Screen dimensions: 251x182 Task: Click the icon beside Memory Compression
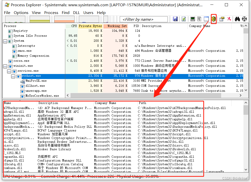(15, 56)
